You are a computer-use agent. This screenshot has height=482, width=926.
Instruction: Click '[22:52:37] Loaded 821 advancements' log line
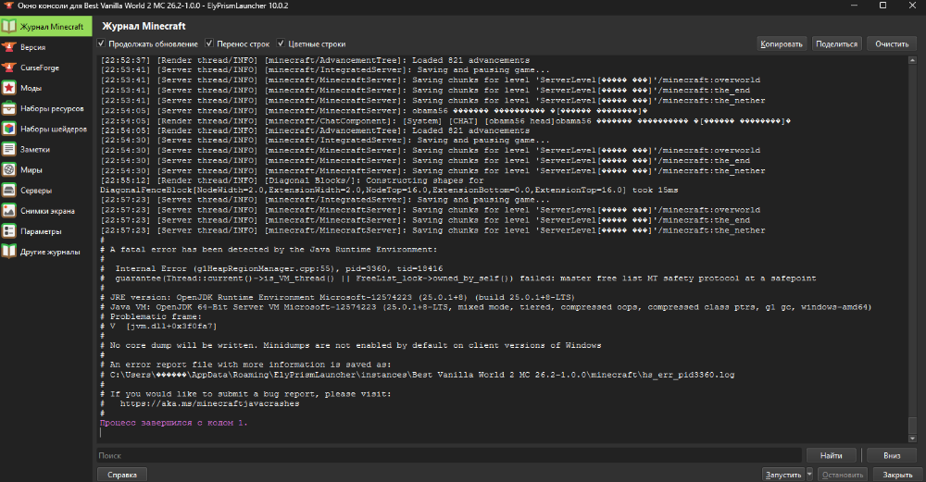[x=315, y=60]
